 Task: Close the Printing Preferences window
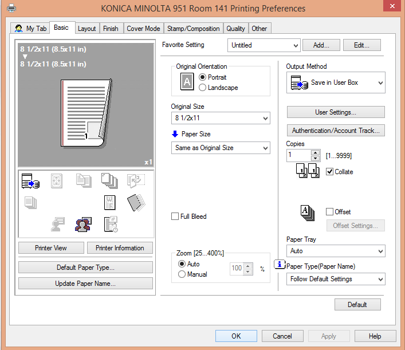click(x=392, y=6)
